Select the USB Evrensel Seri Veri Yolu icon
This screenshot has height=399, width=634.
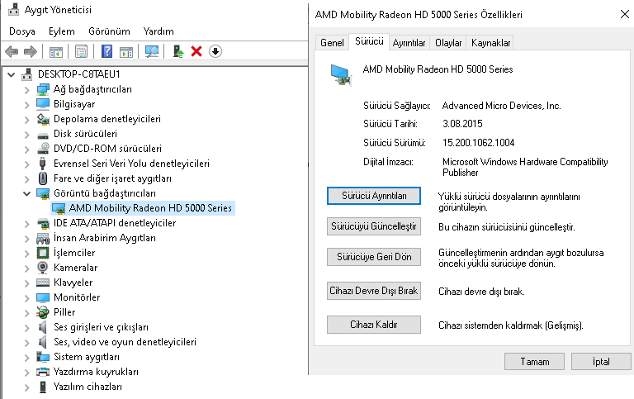tap(42, 164)
